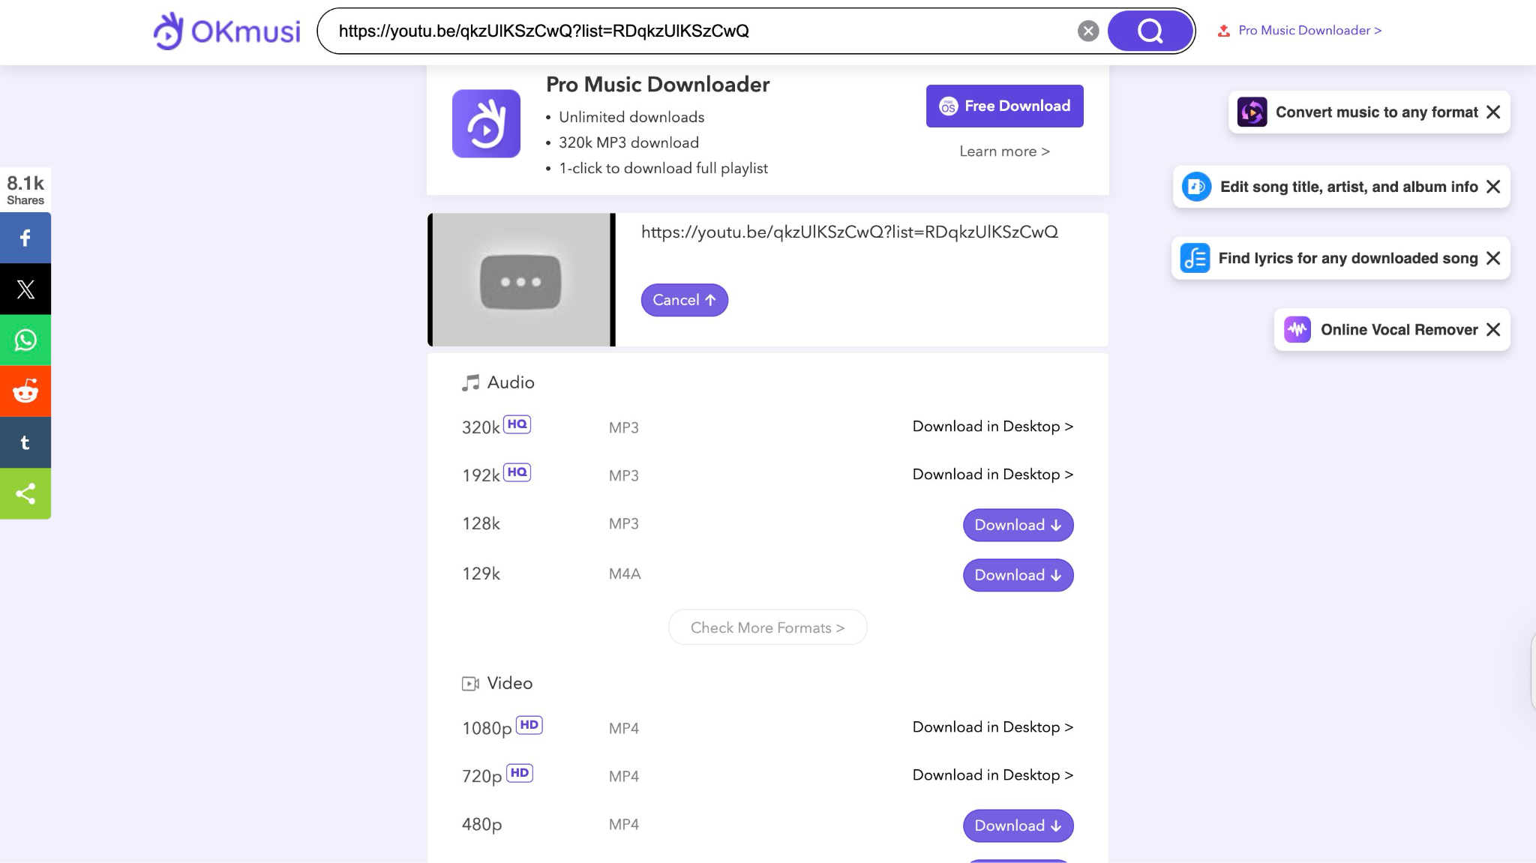Click the music converter icon
This screenshot has height=863, width=1536.
[x=1252, y=112]
